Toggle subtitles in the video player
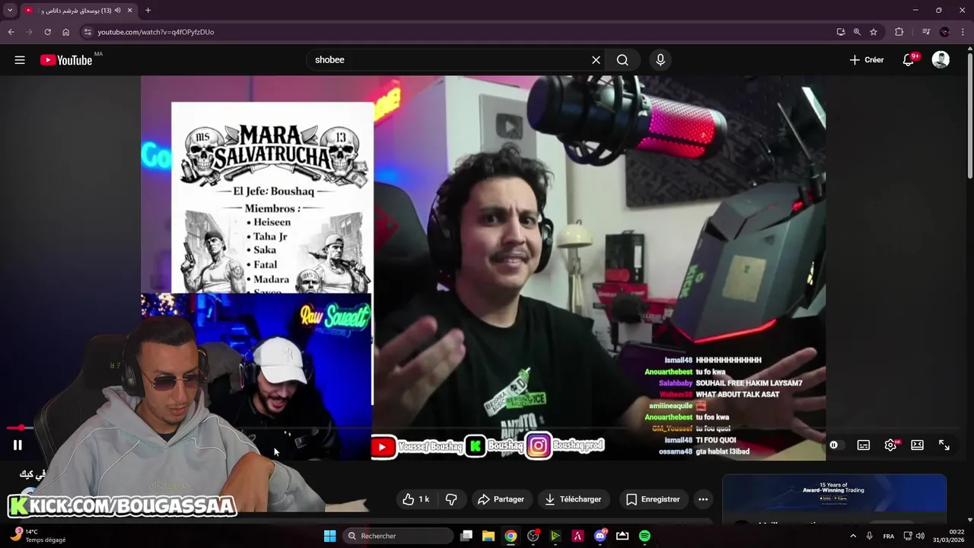This screenshot has width=974, height=548. [863, 445]
